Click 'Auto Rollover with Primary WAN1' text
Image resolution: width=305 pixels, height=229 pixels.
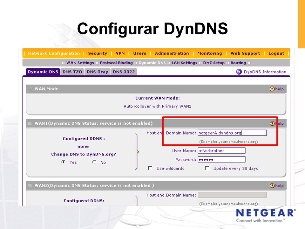(x=157, y=106)
